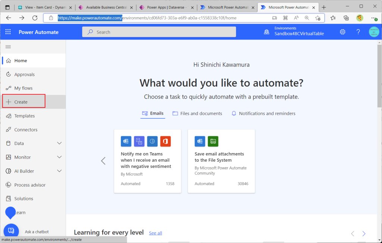Open the app launcher waffle icon

click(8, 32)
